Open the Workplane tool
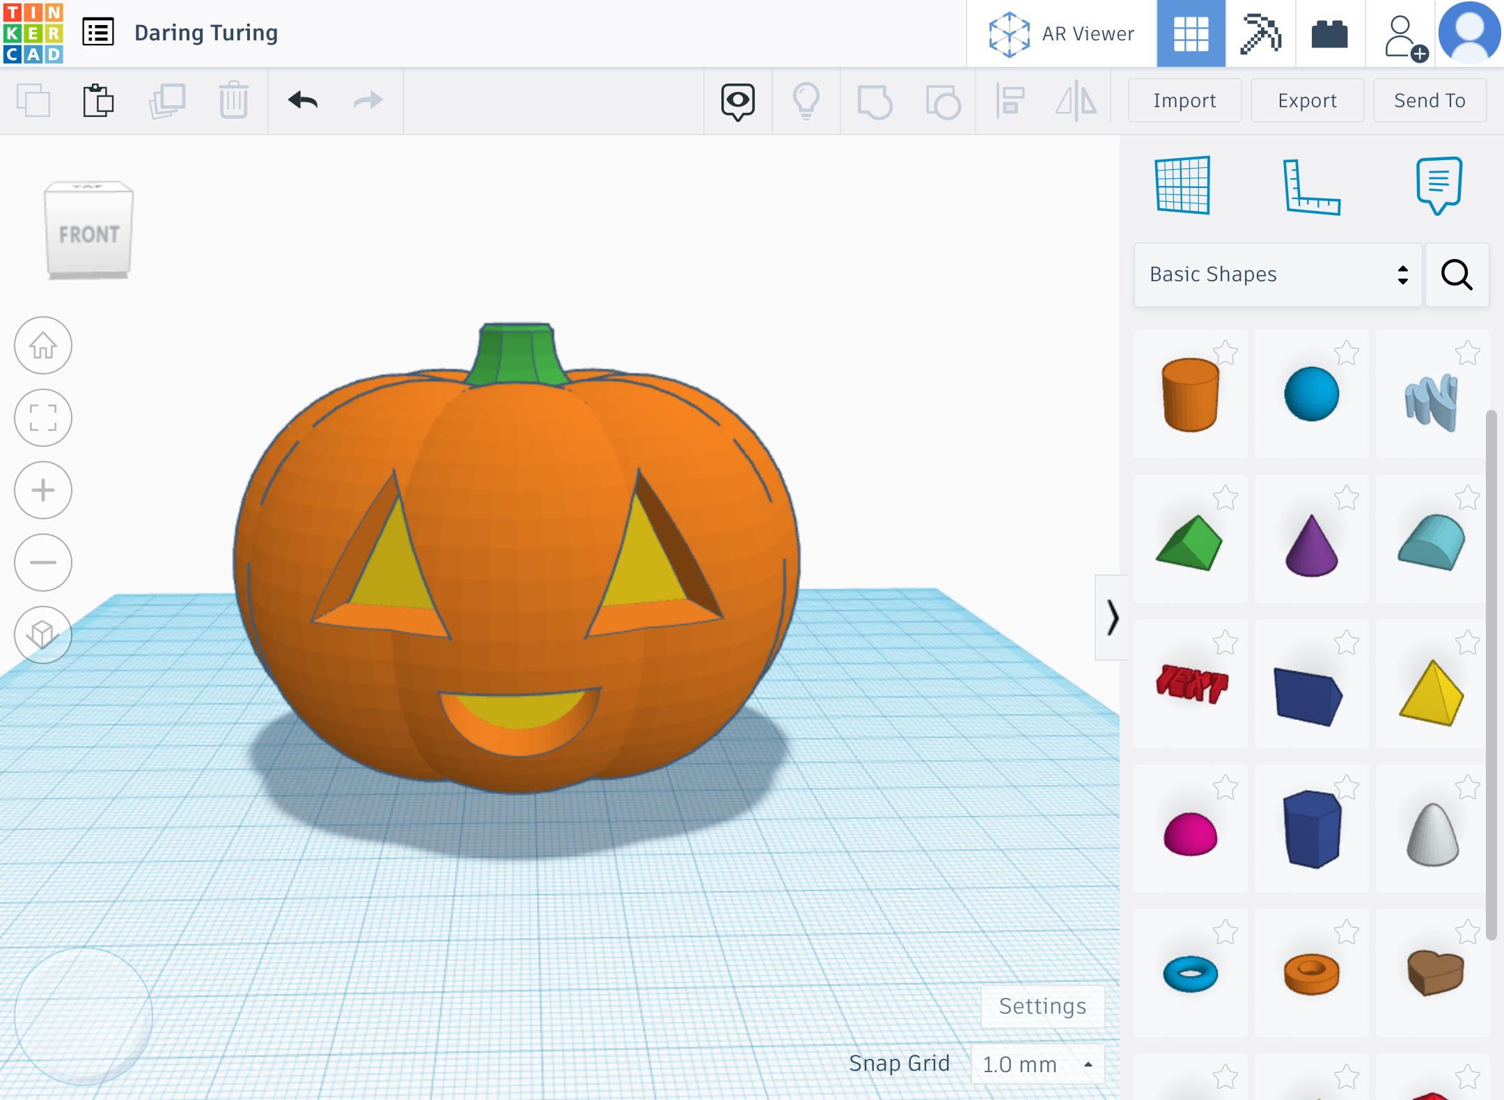 tap(1182, 185)
